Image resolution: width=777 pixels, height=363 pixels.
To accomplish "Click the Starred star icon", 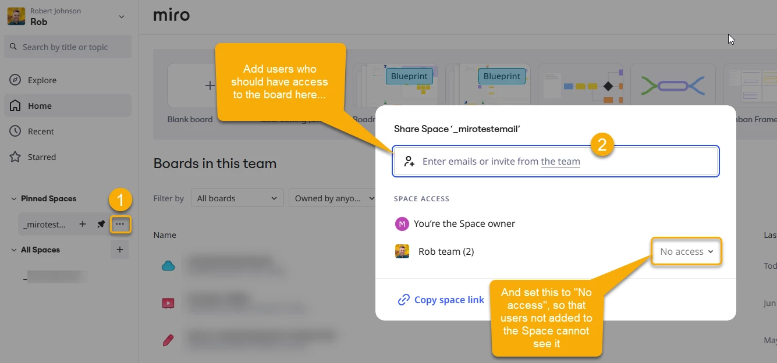I will [16, 157].
